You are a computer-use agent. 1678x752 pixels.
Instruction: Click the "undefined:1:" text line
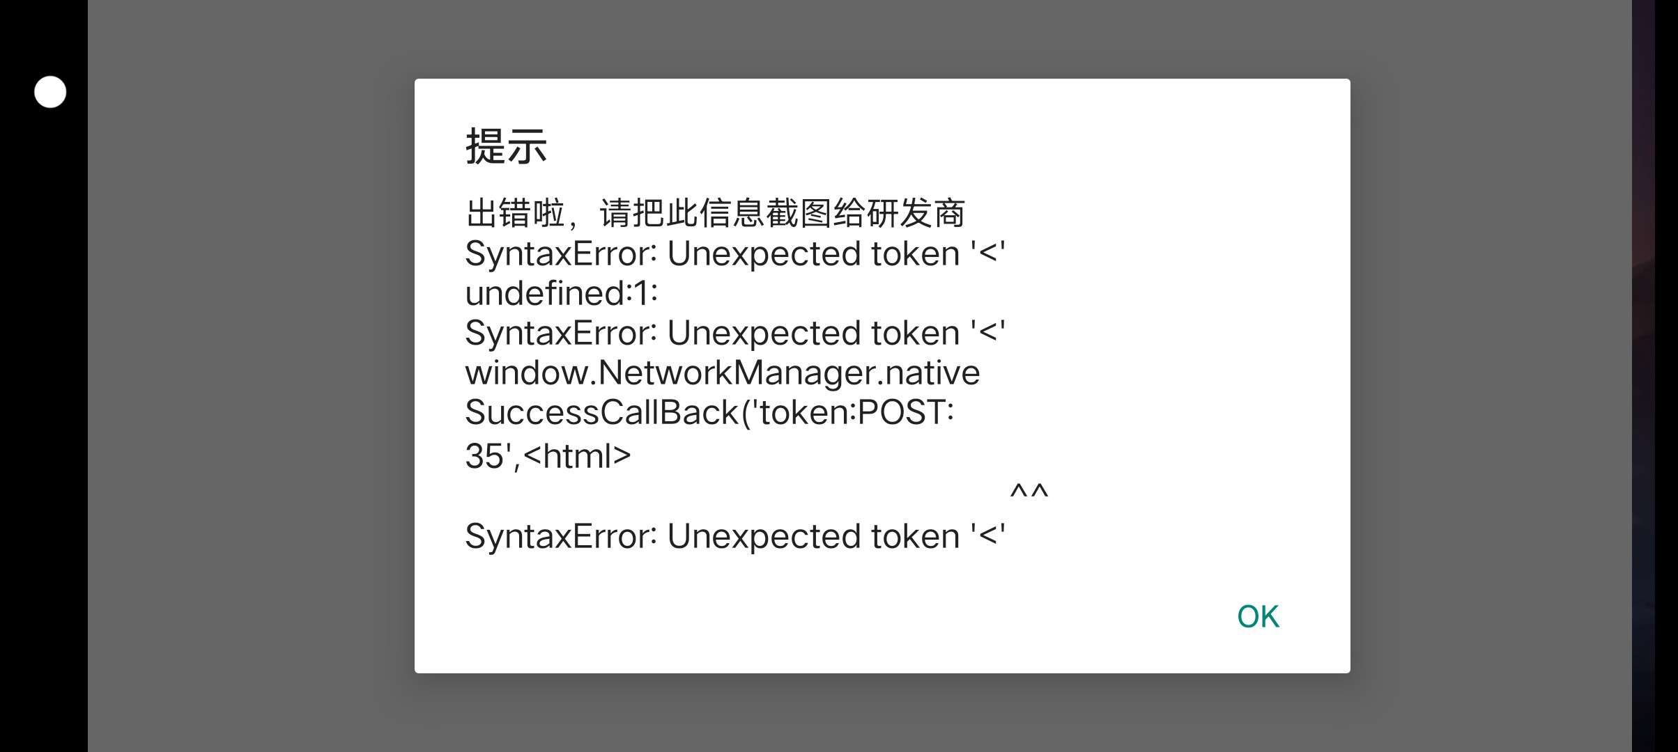(562, 293)
